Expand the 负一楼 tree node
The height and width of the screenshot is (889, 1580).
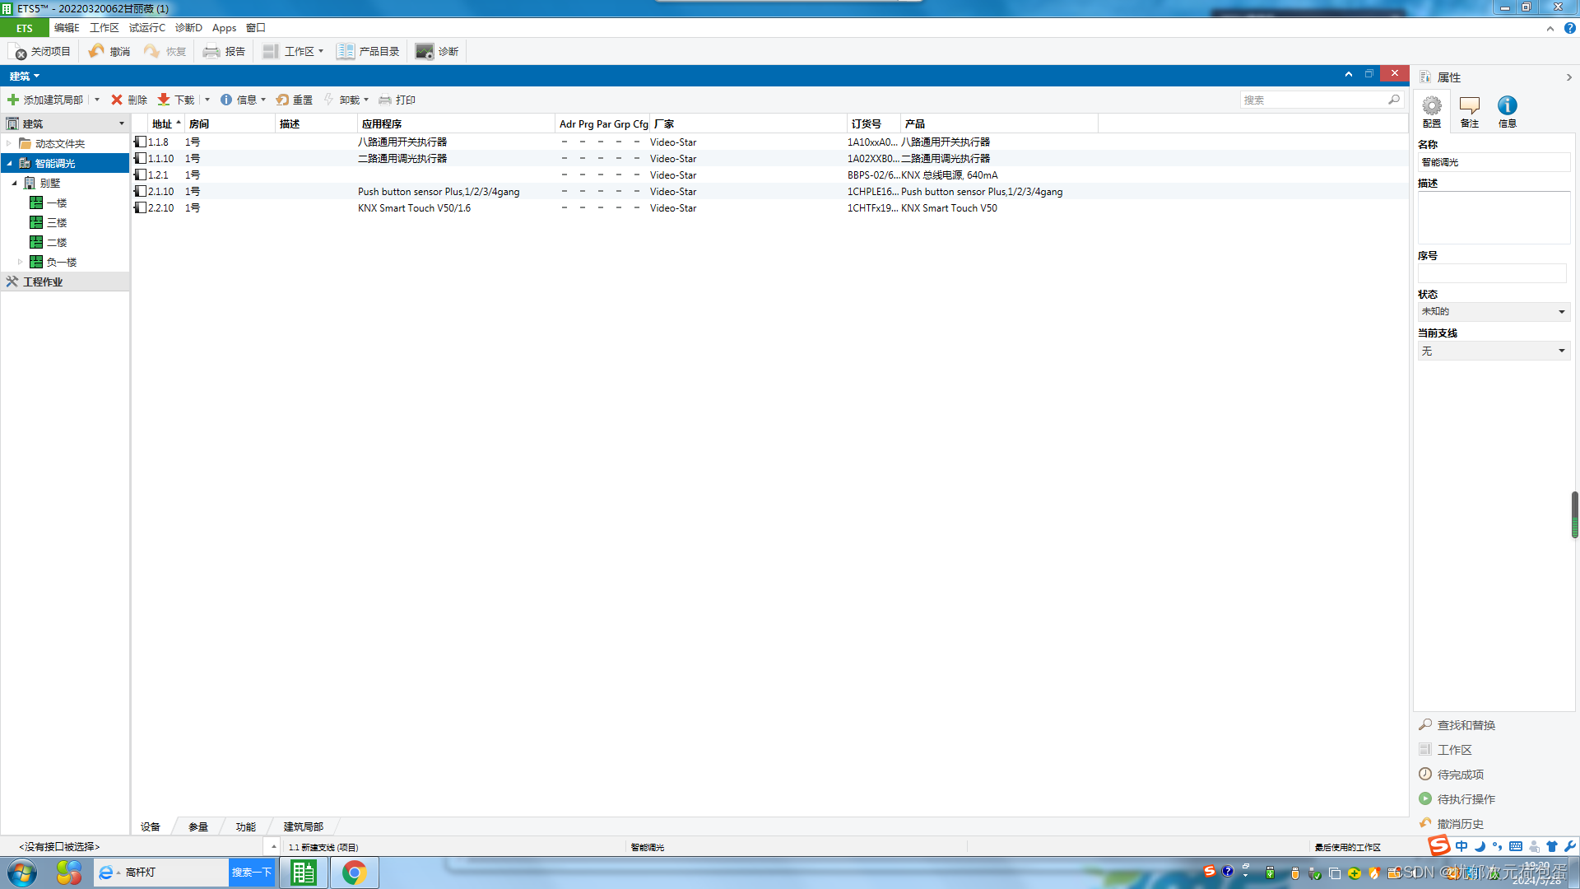click(x=21, y=262)
